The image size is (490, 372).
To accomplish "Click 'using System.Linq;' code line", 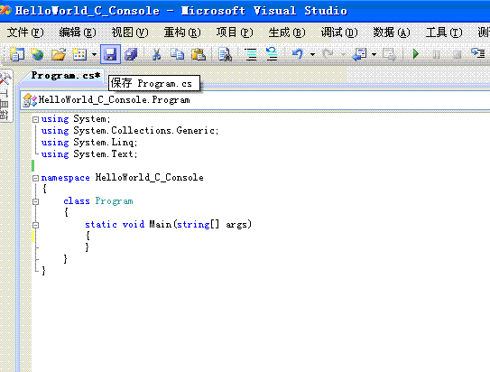I will 89,143.
